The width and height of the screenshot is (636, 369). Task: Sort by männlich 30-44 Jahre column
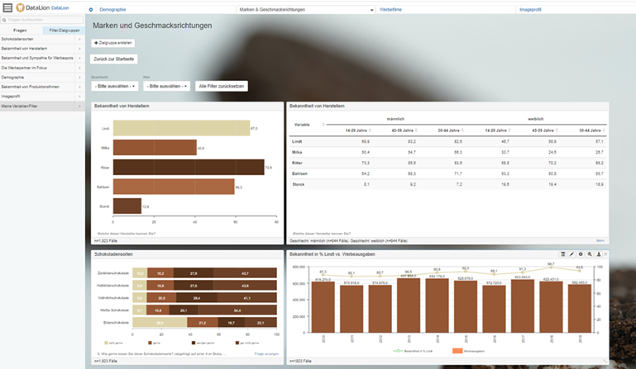click(462, 130)
